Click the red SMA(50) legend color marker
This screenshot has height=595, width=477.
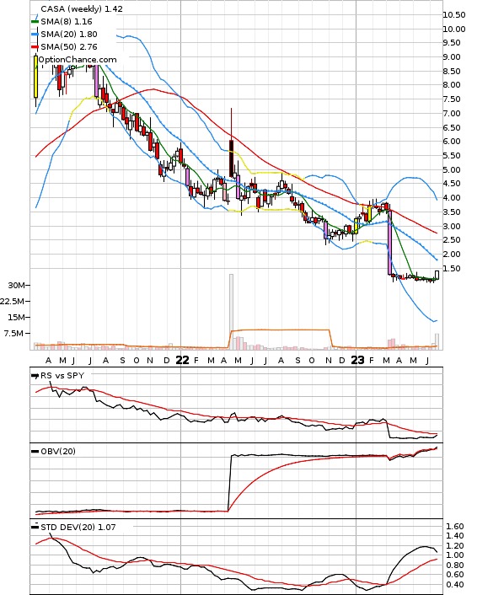click(35, 46)
